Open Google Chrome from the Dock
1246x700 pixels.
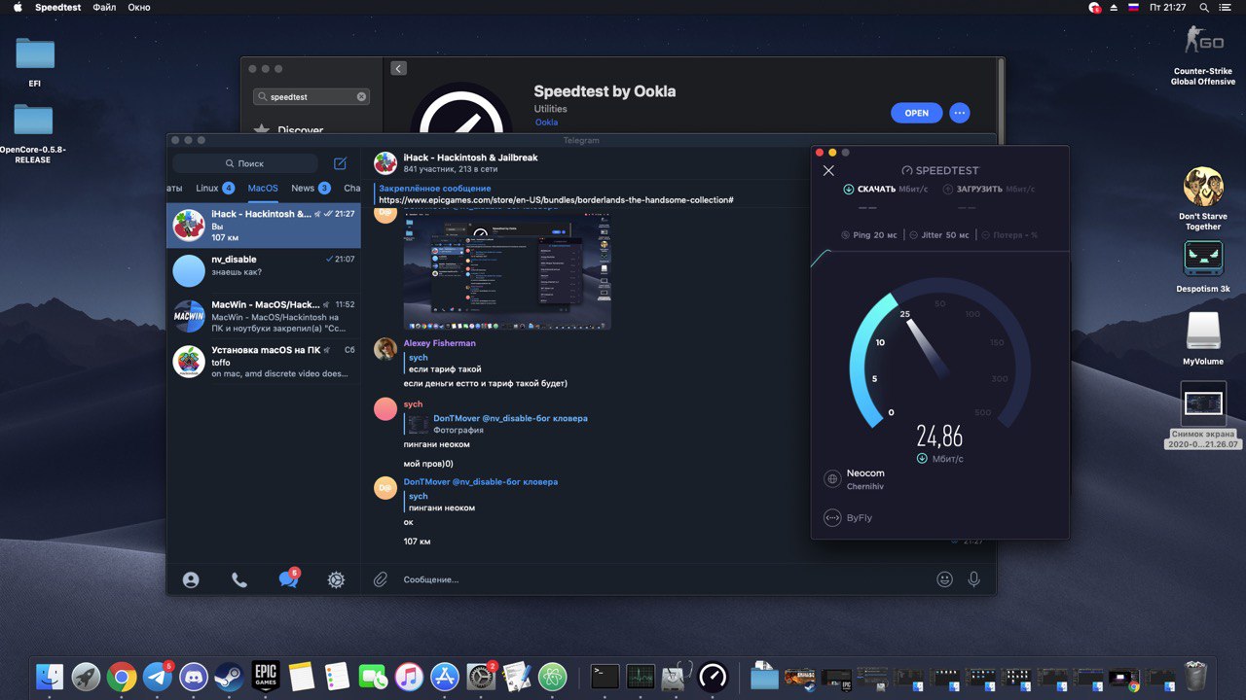[x=122, y=677]
